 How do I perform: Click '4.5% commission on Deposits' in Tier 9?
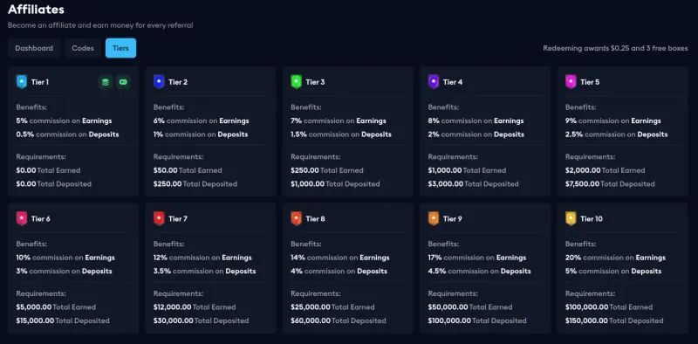point(479,271)
